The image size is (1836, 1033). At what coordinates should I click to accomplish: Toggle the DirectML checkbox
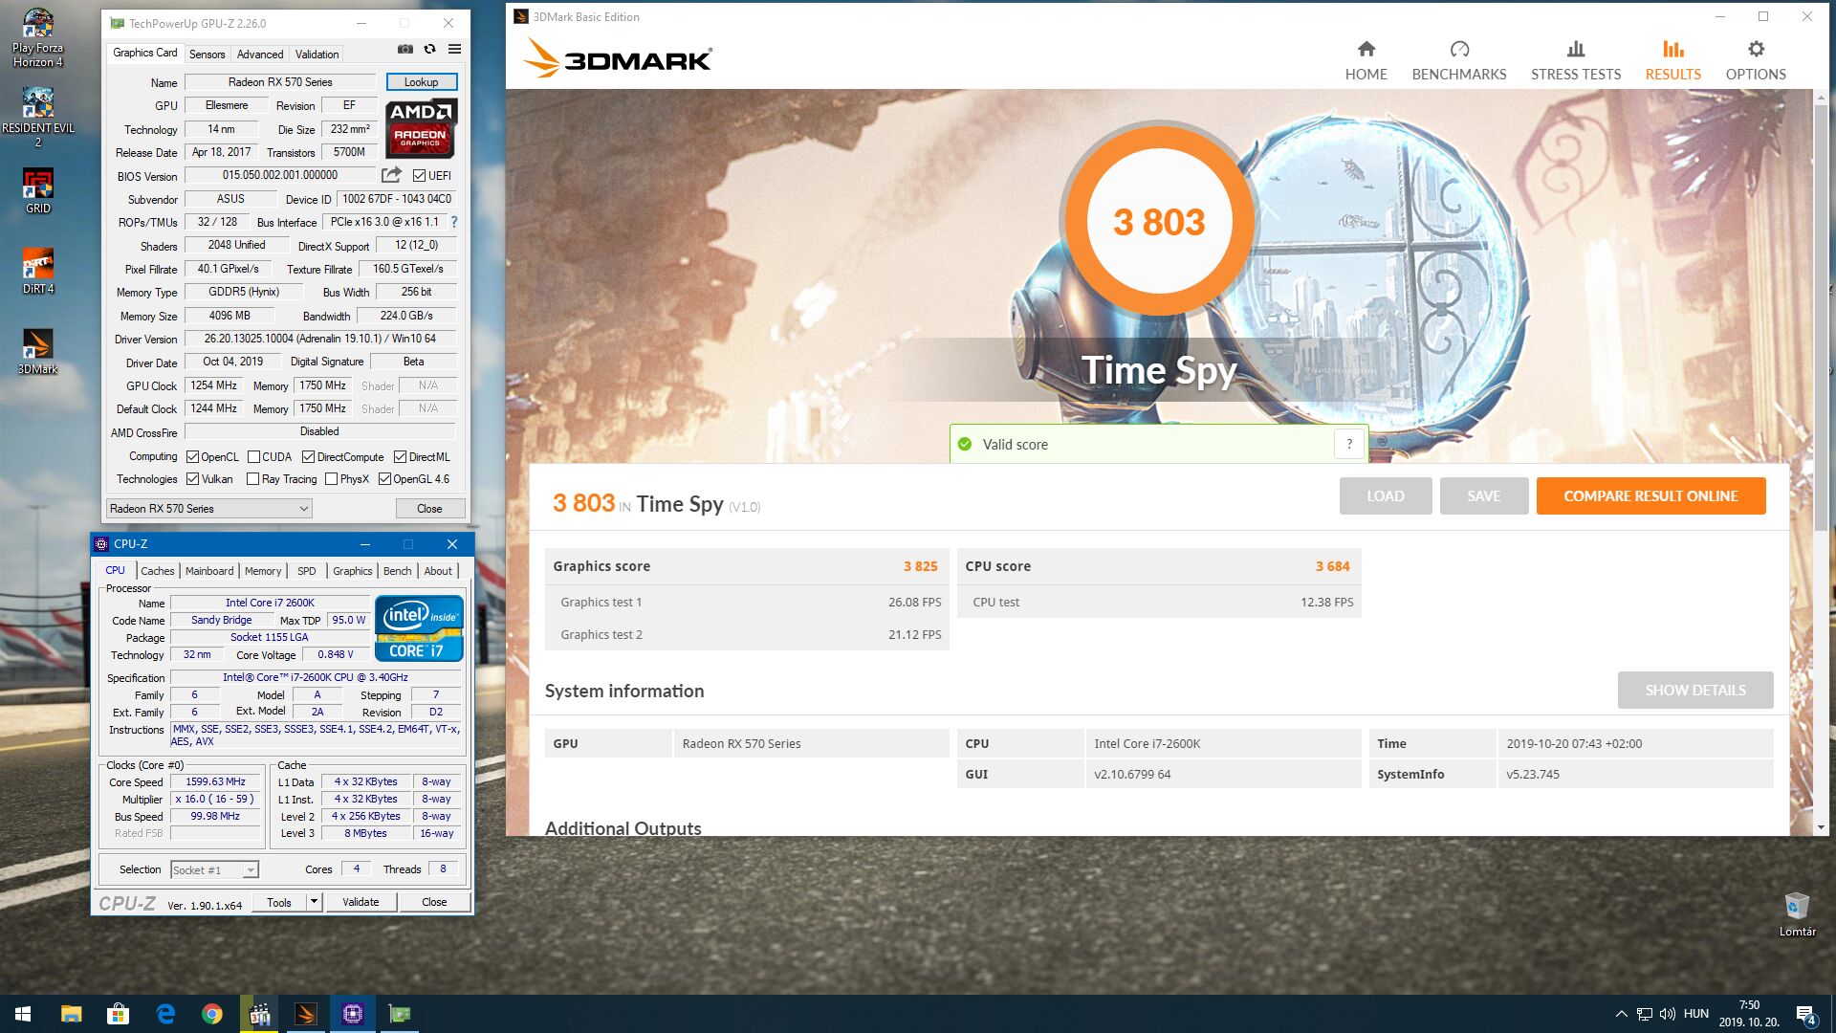point(400,456)
